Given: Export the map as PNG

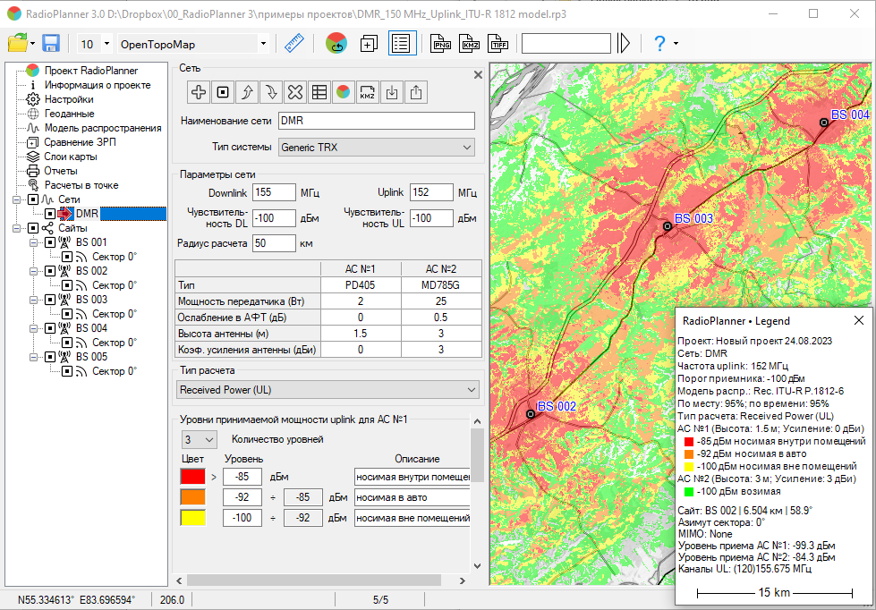Looking at the screenshot, I should coord(441,44).
